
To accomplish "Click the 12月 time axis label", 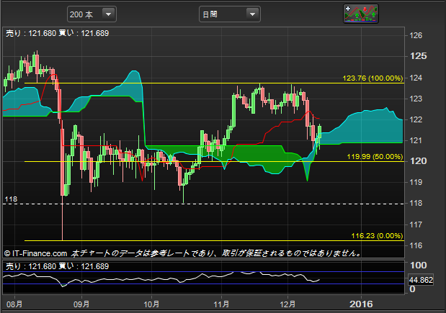I will pyautogui.click(x=287, y=304).
